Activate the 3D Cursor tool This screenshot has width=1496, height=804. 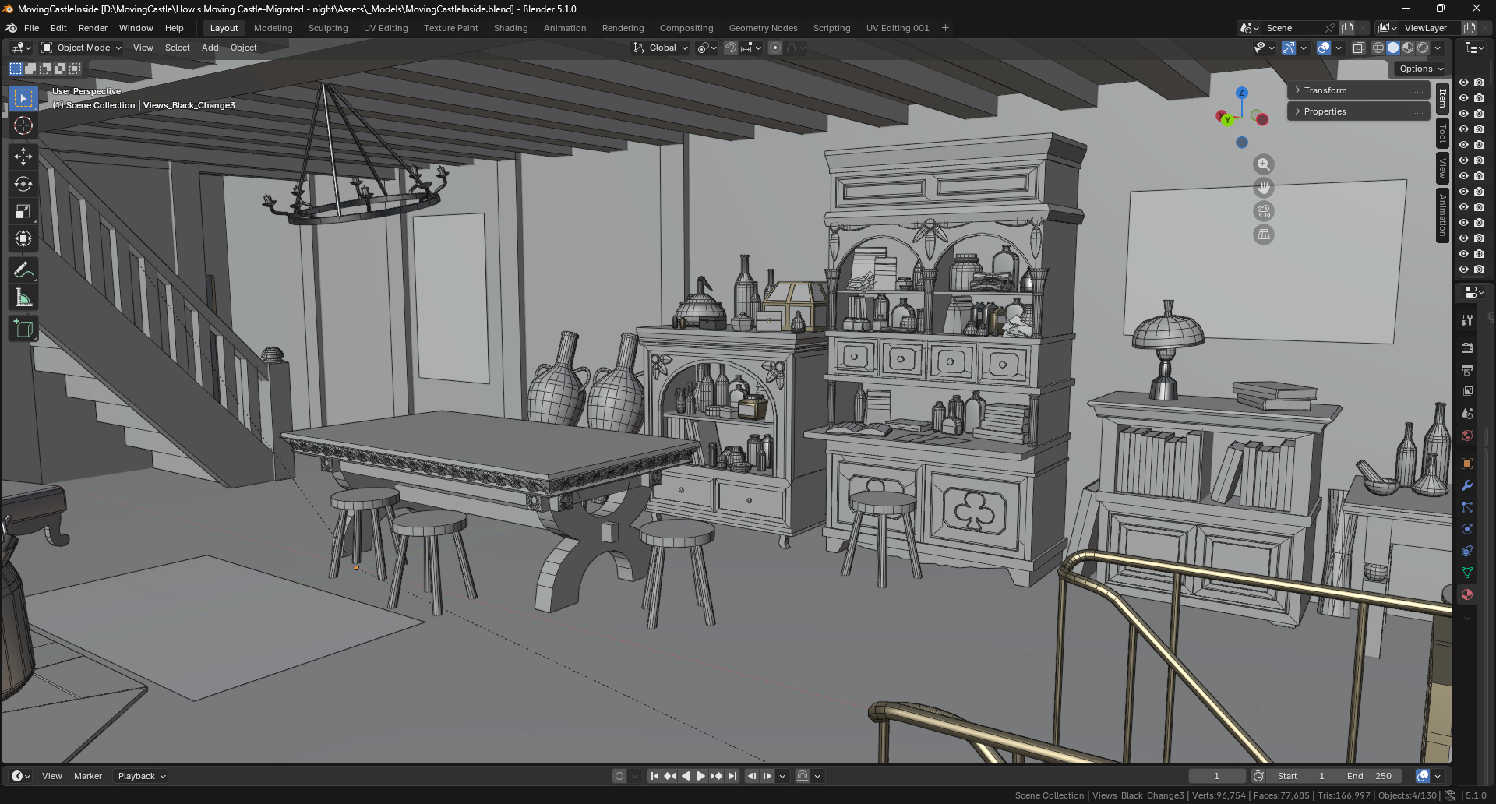tap(23, 125)
